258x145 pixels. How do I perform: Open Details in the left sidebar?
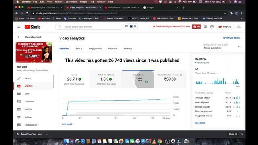click(x=27, y=78)
